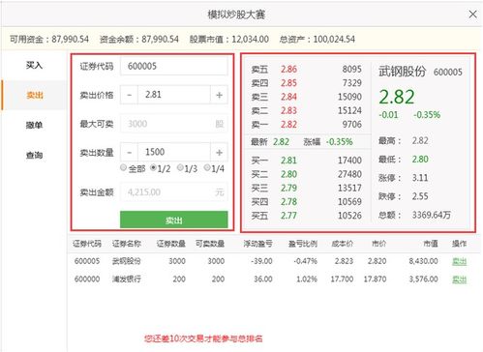Click the large current price 2.82
Screen dimensions: 483x352
click(397, 97)
